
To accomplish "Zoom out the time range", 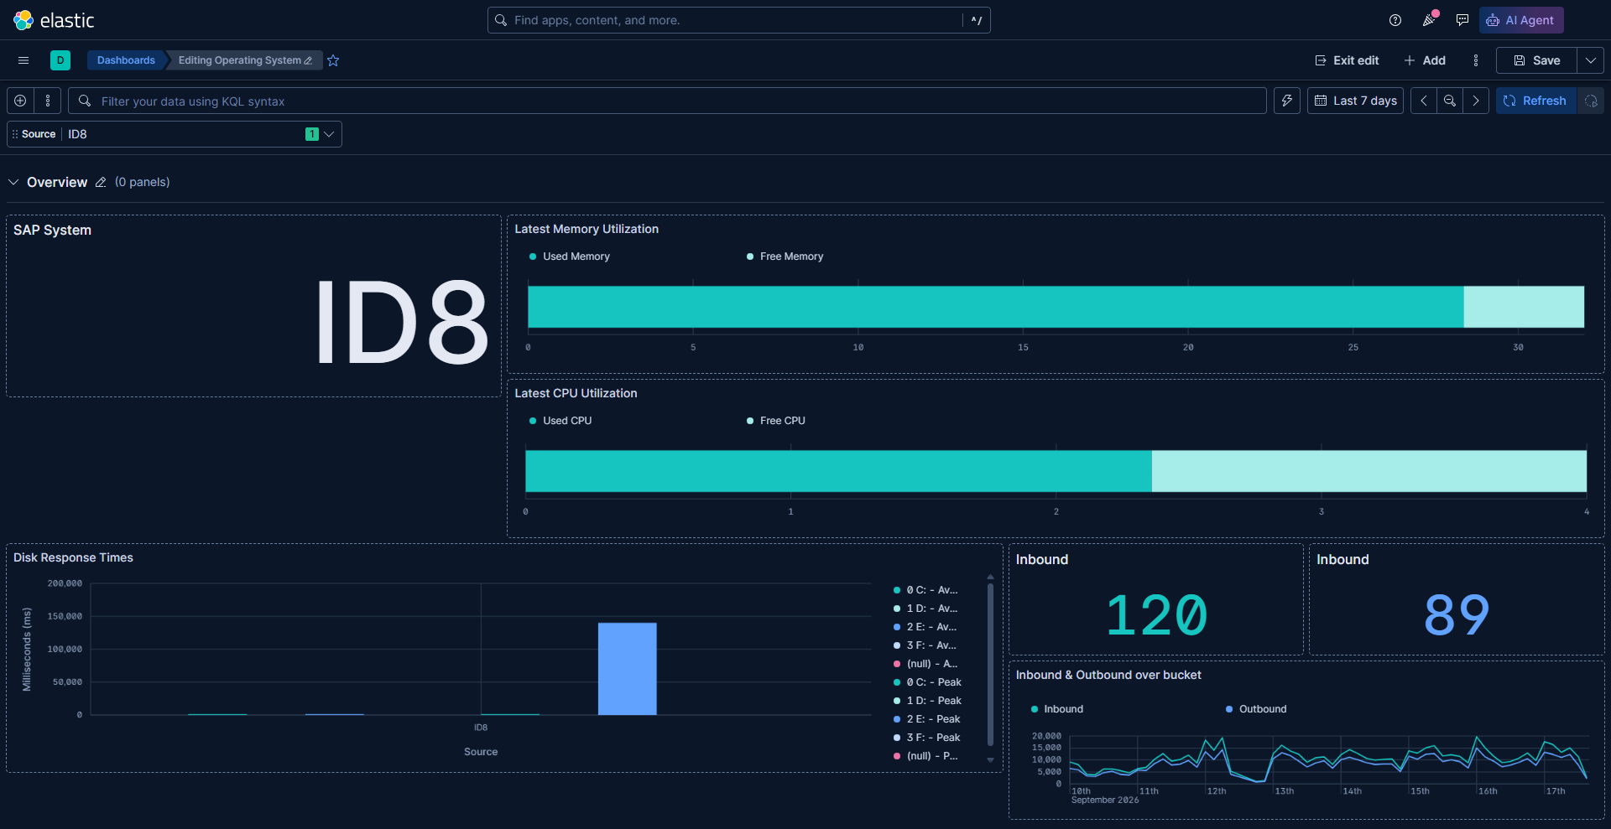I will point(1450,101).
